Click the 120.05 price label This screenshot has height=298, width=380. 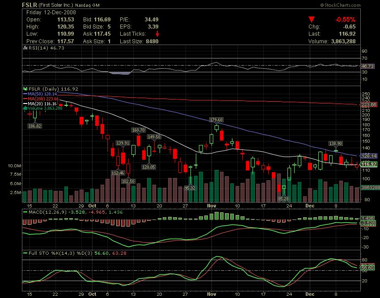click(149, 167)
